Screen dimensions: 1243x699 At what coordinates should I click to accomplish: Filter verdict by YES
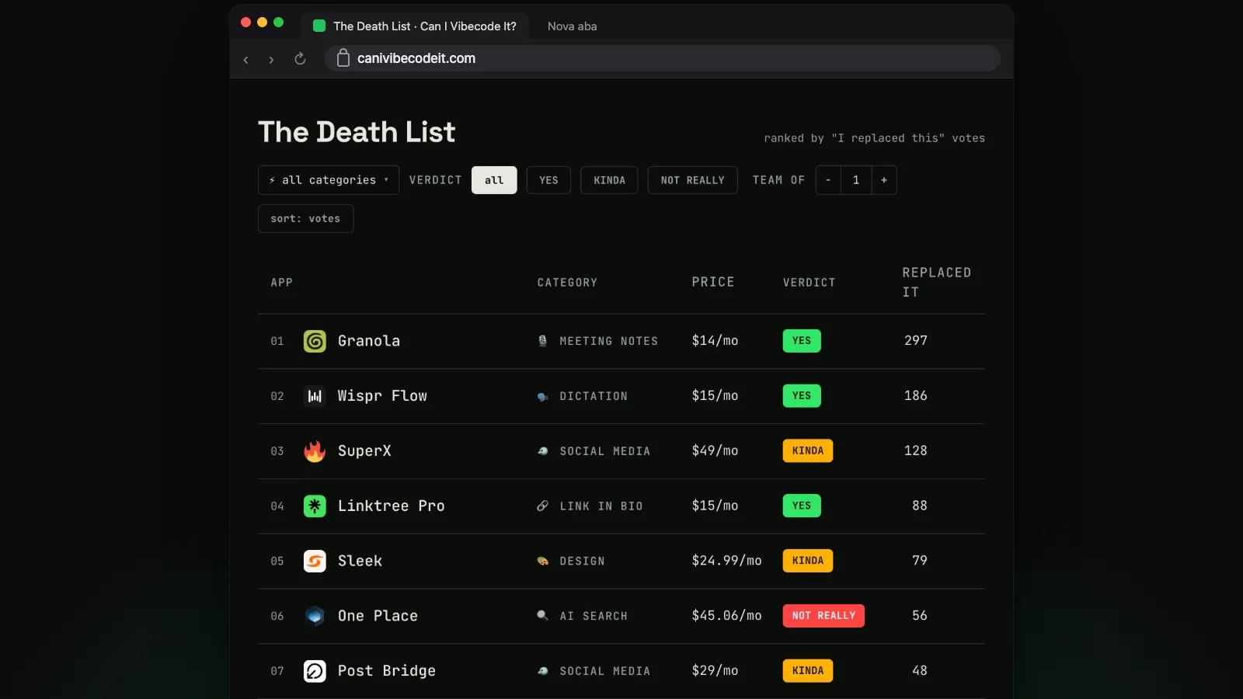pos(548,180)
